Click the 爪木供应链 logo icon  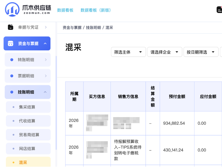coord(12,9)
